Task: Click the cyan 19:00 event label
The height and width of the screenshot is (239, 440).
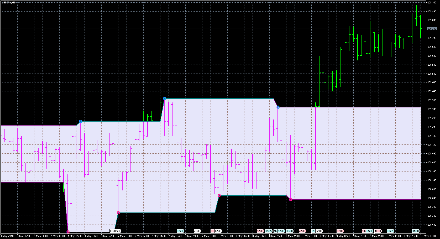Action: coord(290,231)
